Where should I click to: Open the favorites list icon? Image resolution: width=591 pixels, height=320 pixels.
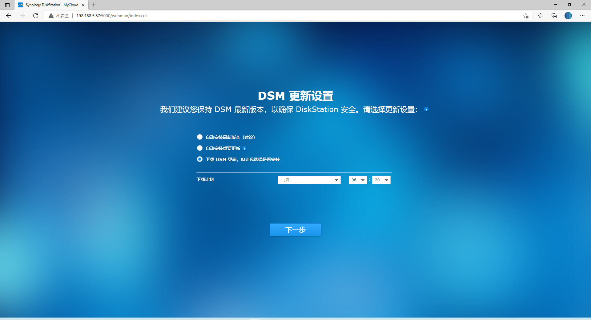click(x=541, y=16)
